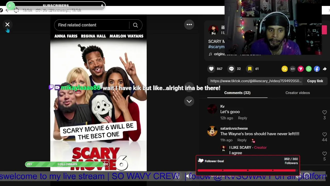Reload the page with refresh icon
Viewport: 330px width, 186px height.
coord(16,10)
